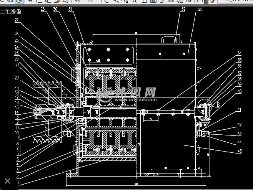Pick part label 31

[70, 9]
